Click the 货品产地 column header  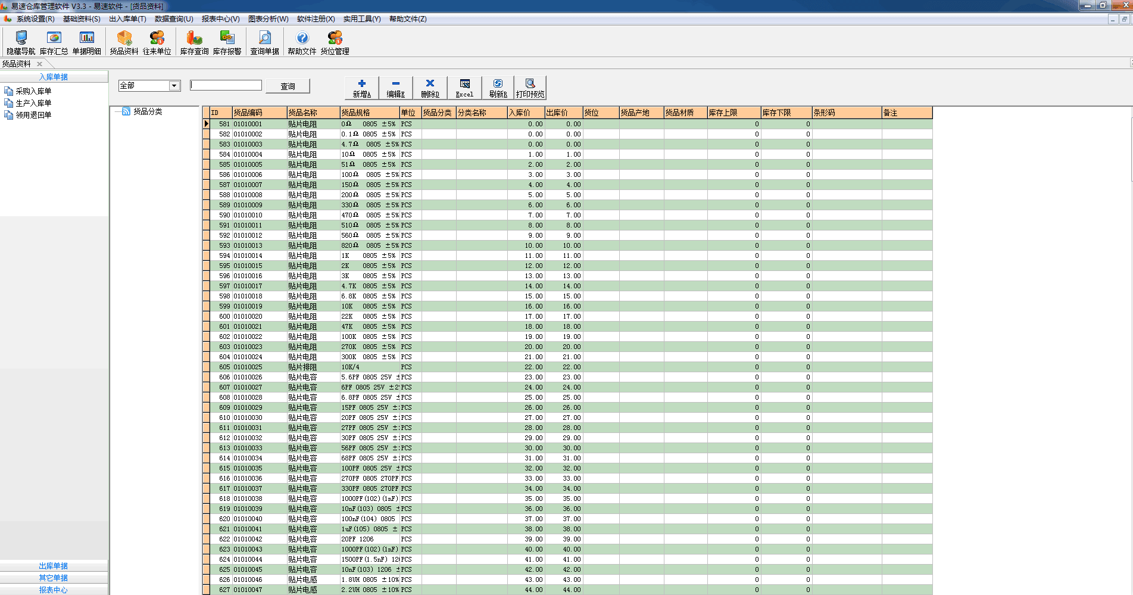pos(641,113)
